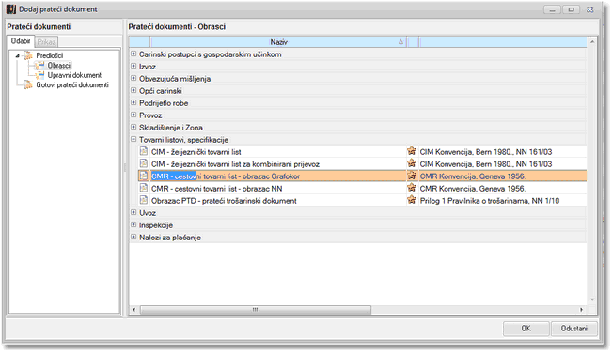The height and width of the screenshot is (353, 612).
Task: Click document icon beside CIM - željeznički tovarni list
Action: pos(144,151)
